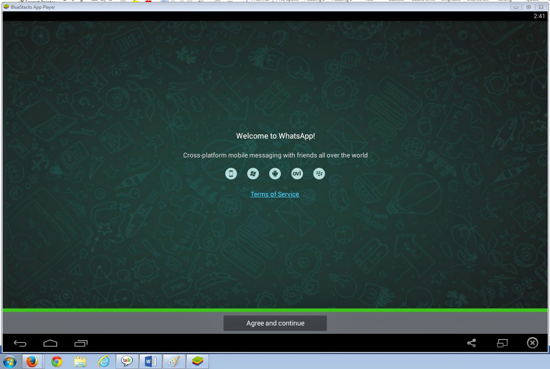
Task: Maximize the BlueStacks App Player window
Action: click(528, 7)
